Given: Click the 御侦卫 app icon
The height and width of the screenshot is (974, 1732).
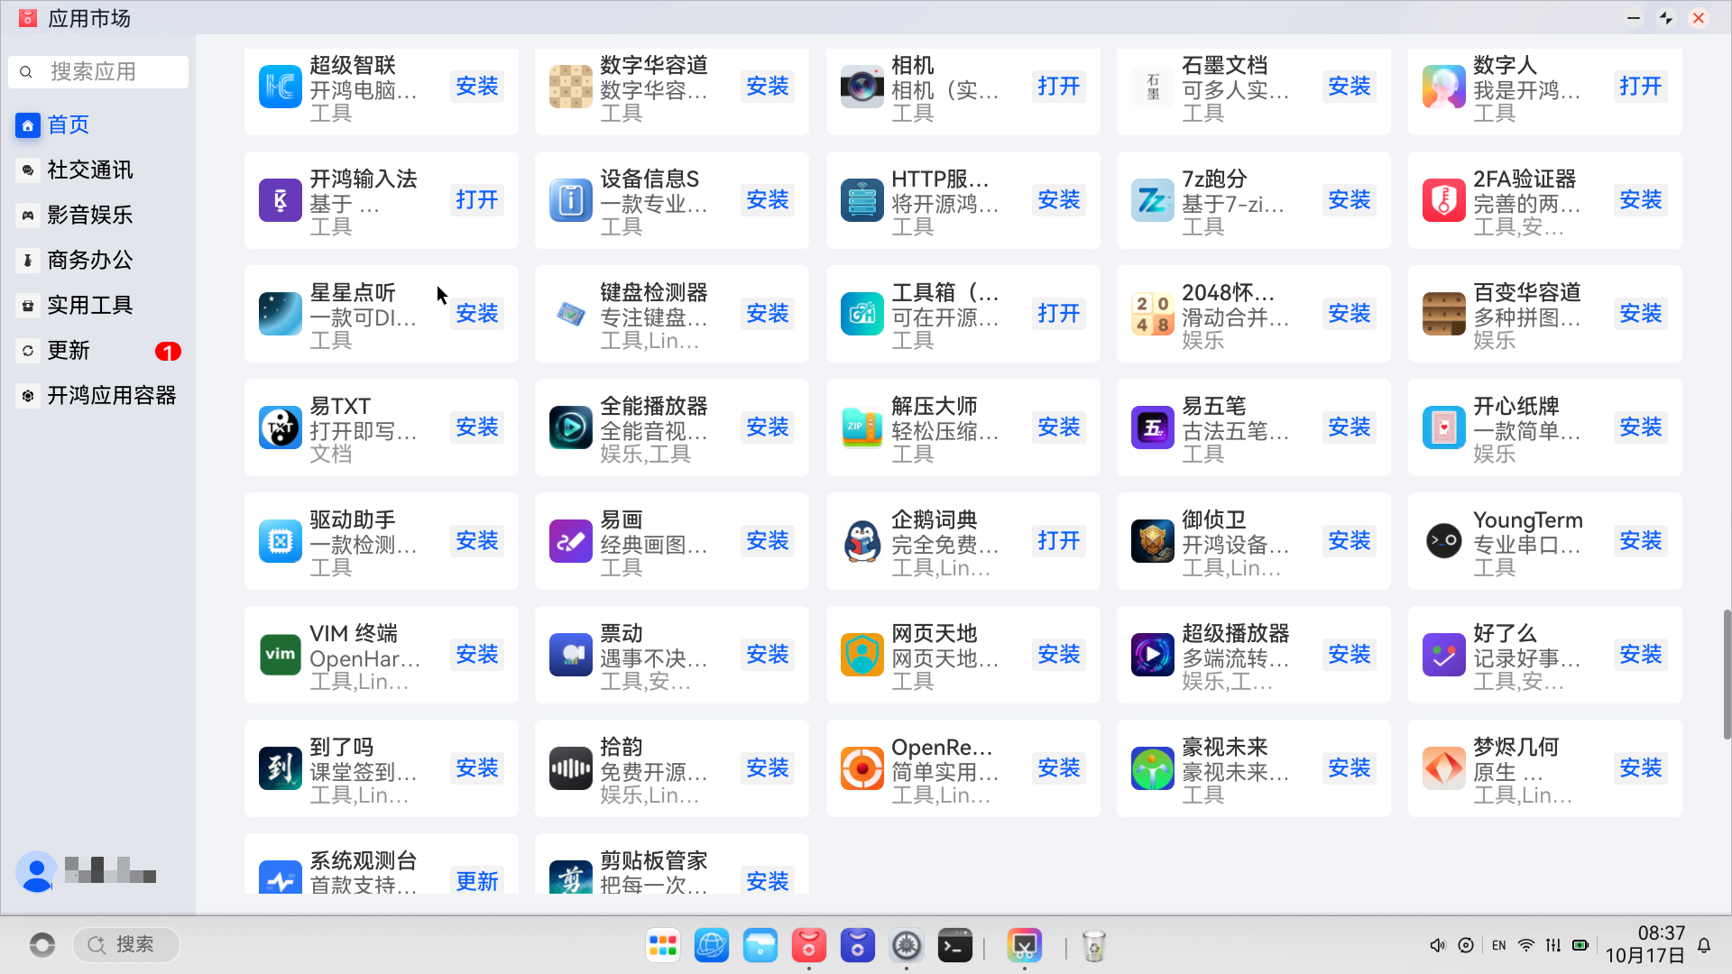Looking at the screenshot, I should [1153, 541].
